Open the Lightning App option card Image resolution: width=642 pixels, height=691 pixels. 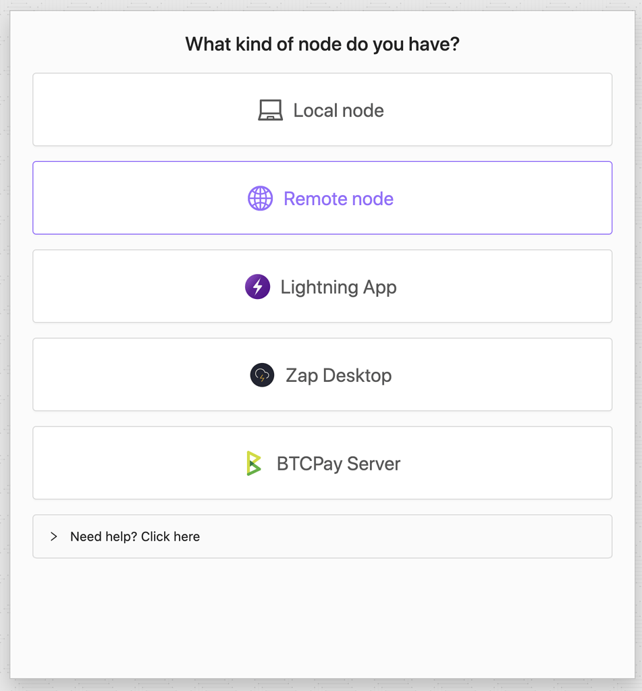pyautogui.click(x=322, y=286)
